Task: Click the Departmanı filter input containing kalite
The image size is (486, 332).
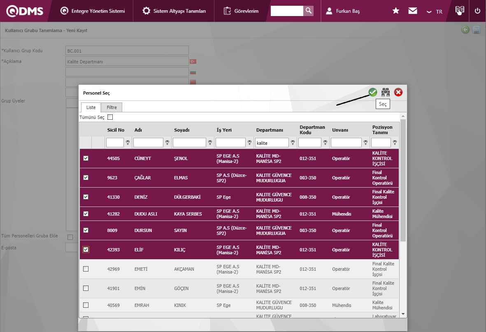Action: 272,143
